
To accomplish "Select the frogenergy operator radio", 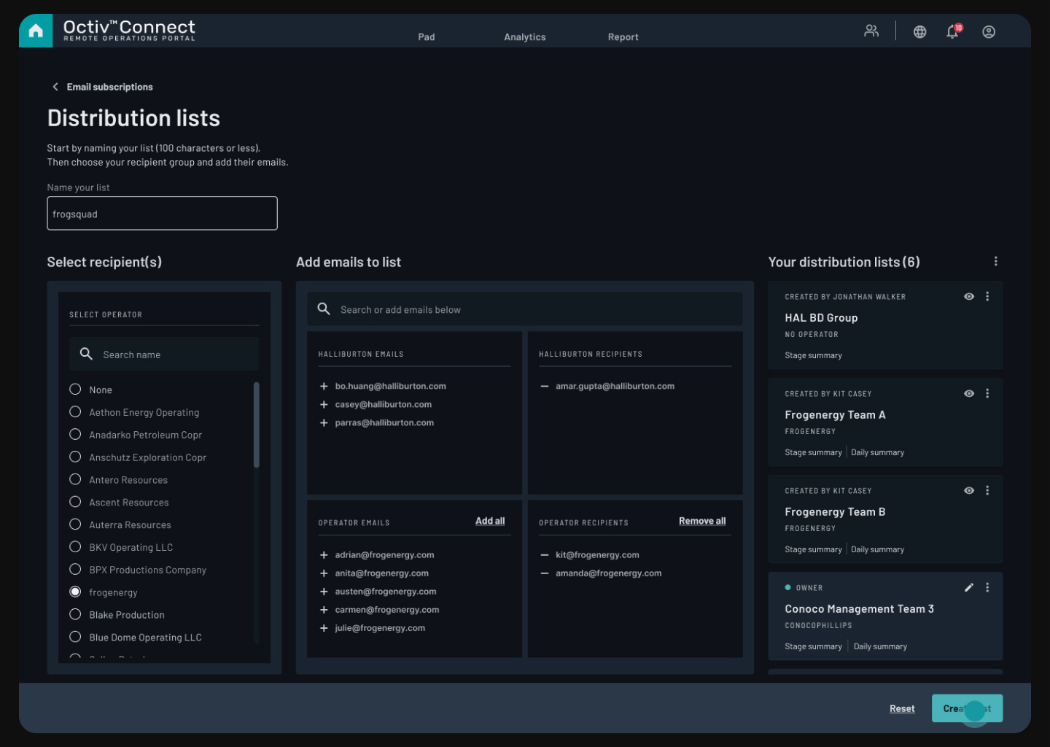I will click(75, 592).
